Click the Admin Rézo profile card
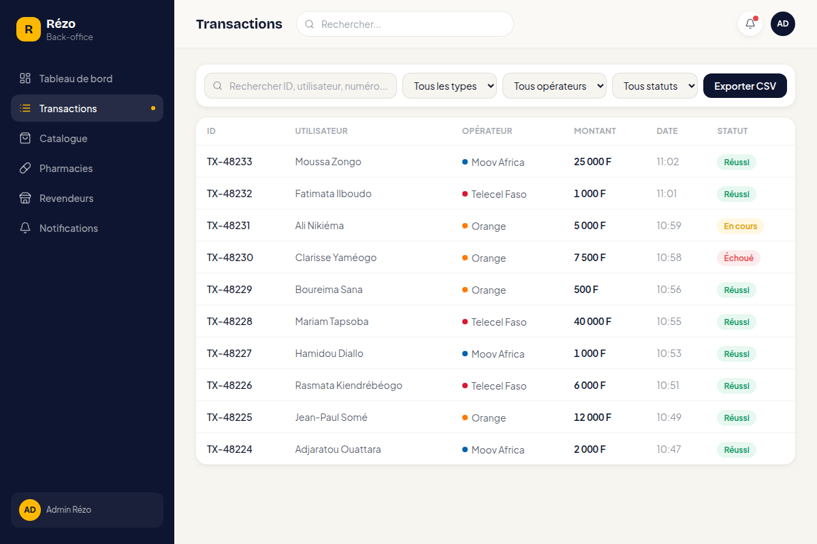The image size is (817, 544). pyautogui.click(x=87, y=510)
